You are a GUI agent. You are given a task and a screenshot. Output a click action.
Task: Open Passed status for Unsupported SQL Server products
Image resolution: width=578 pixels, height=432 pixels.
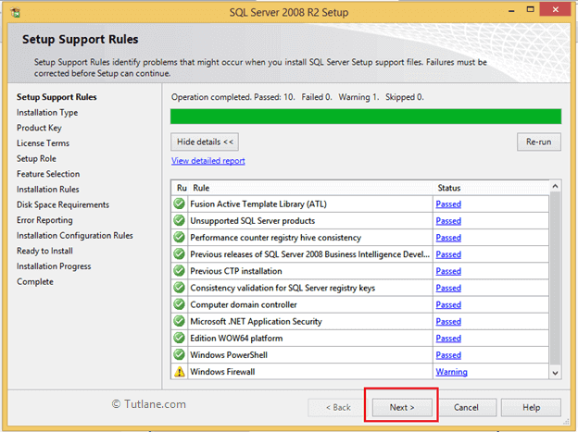click(x=448, y=221)
